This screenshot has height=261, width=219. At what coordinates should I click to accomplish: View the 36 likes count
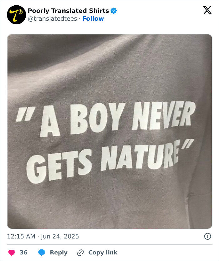click(x=24, y=252)
